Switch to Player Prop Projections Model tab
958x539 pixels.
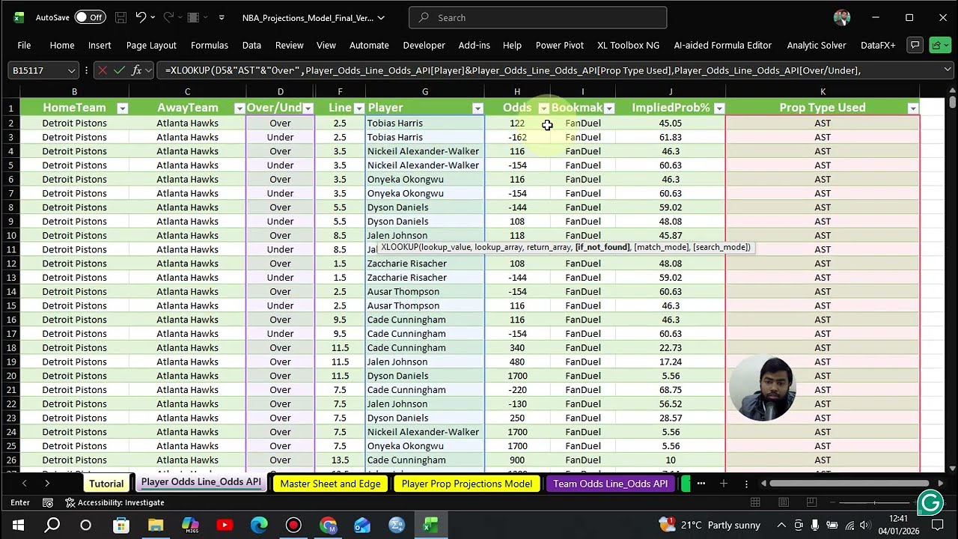tap(466, 484)
